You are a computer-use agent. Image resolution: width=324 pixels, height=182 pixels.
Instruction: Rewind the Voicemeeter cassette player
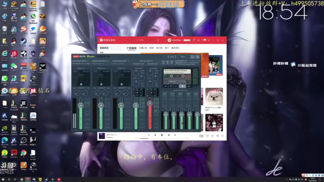coord(166,86)
